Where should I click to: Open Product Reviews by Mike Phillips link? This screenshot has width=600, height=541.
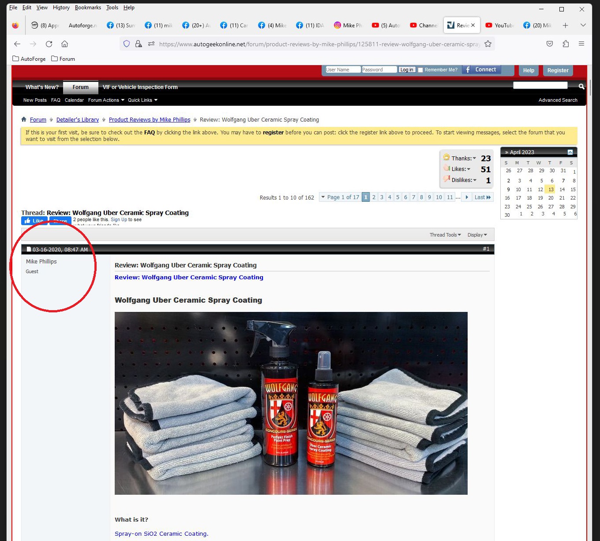[x=150, y=120]
